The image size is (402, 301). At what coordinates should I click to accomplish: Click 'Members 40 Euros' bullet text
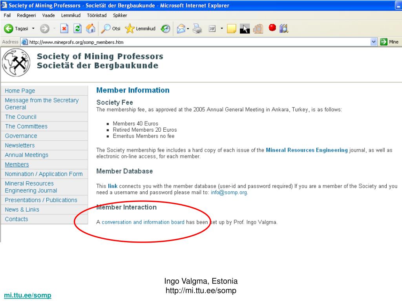click(x=135, y=123)
